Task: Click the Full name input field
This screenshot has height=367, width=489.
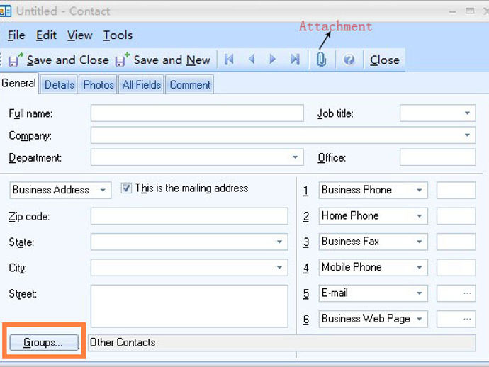Action: tap(197, 113)
